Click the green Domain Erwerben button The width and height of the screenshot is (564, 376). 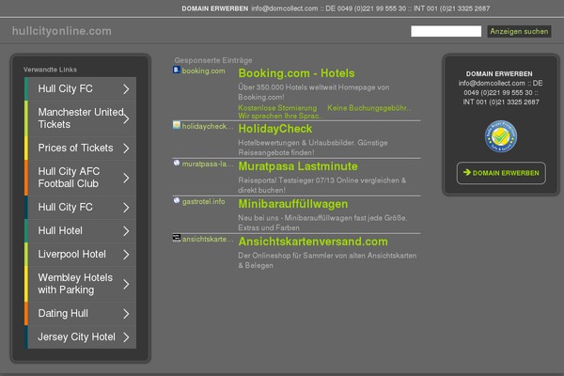pos(501,173)
